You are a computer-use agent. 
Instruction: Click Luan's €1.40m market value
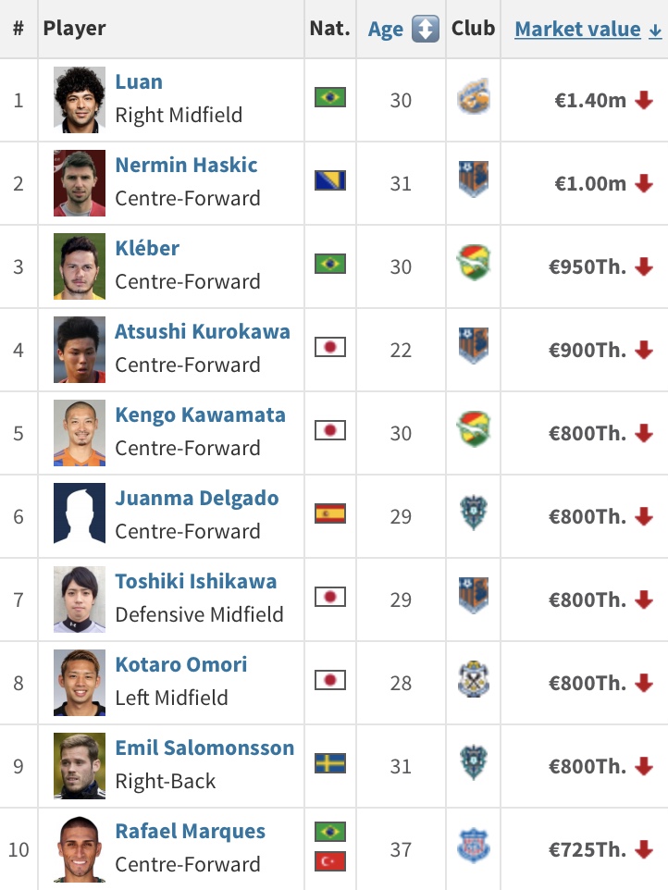590,100
